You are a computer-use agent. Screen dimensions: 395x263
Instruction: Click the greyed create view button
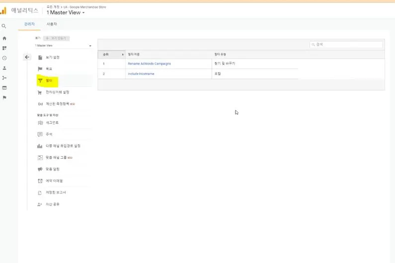click(x=57, y=38)
